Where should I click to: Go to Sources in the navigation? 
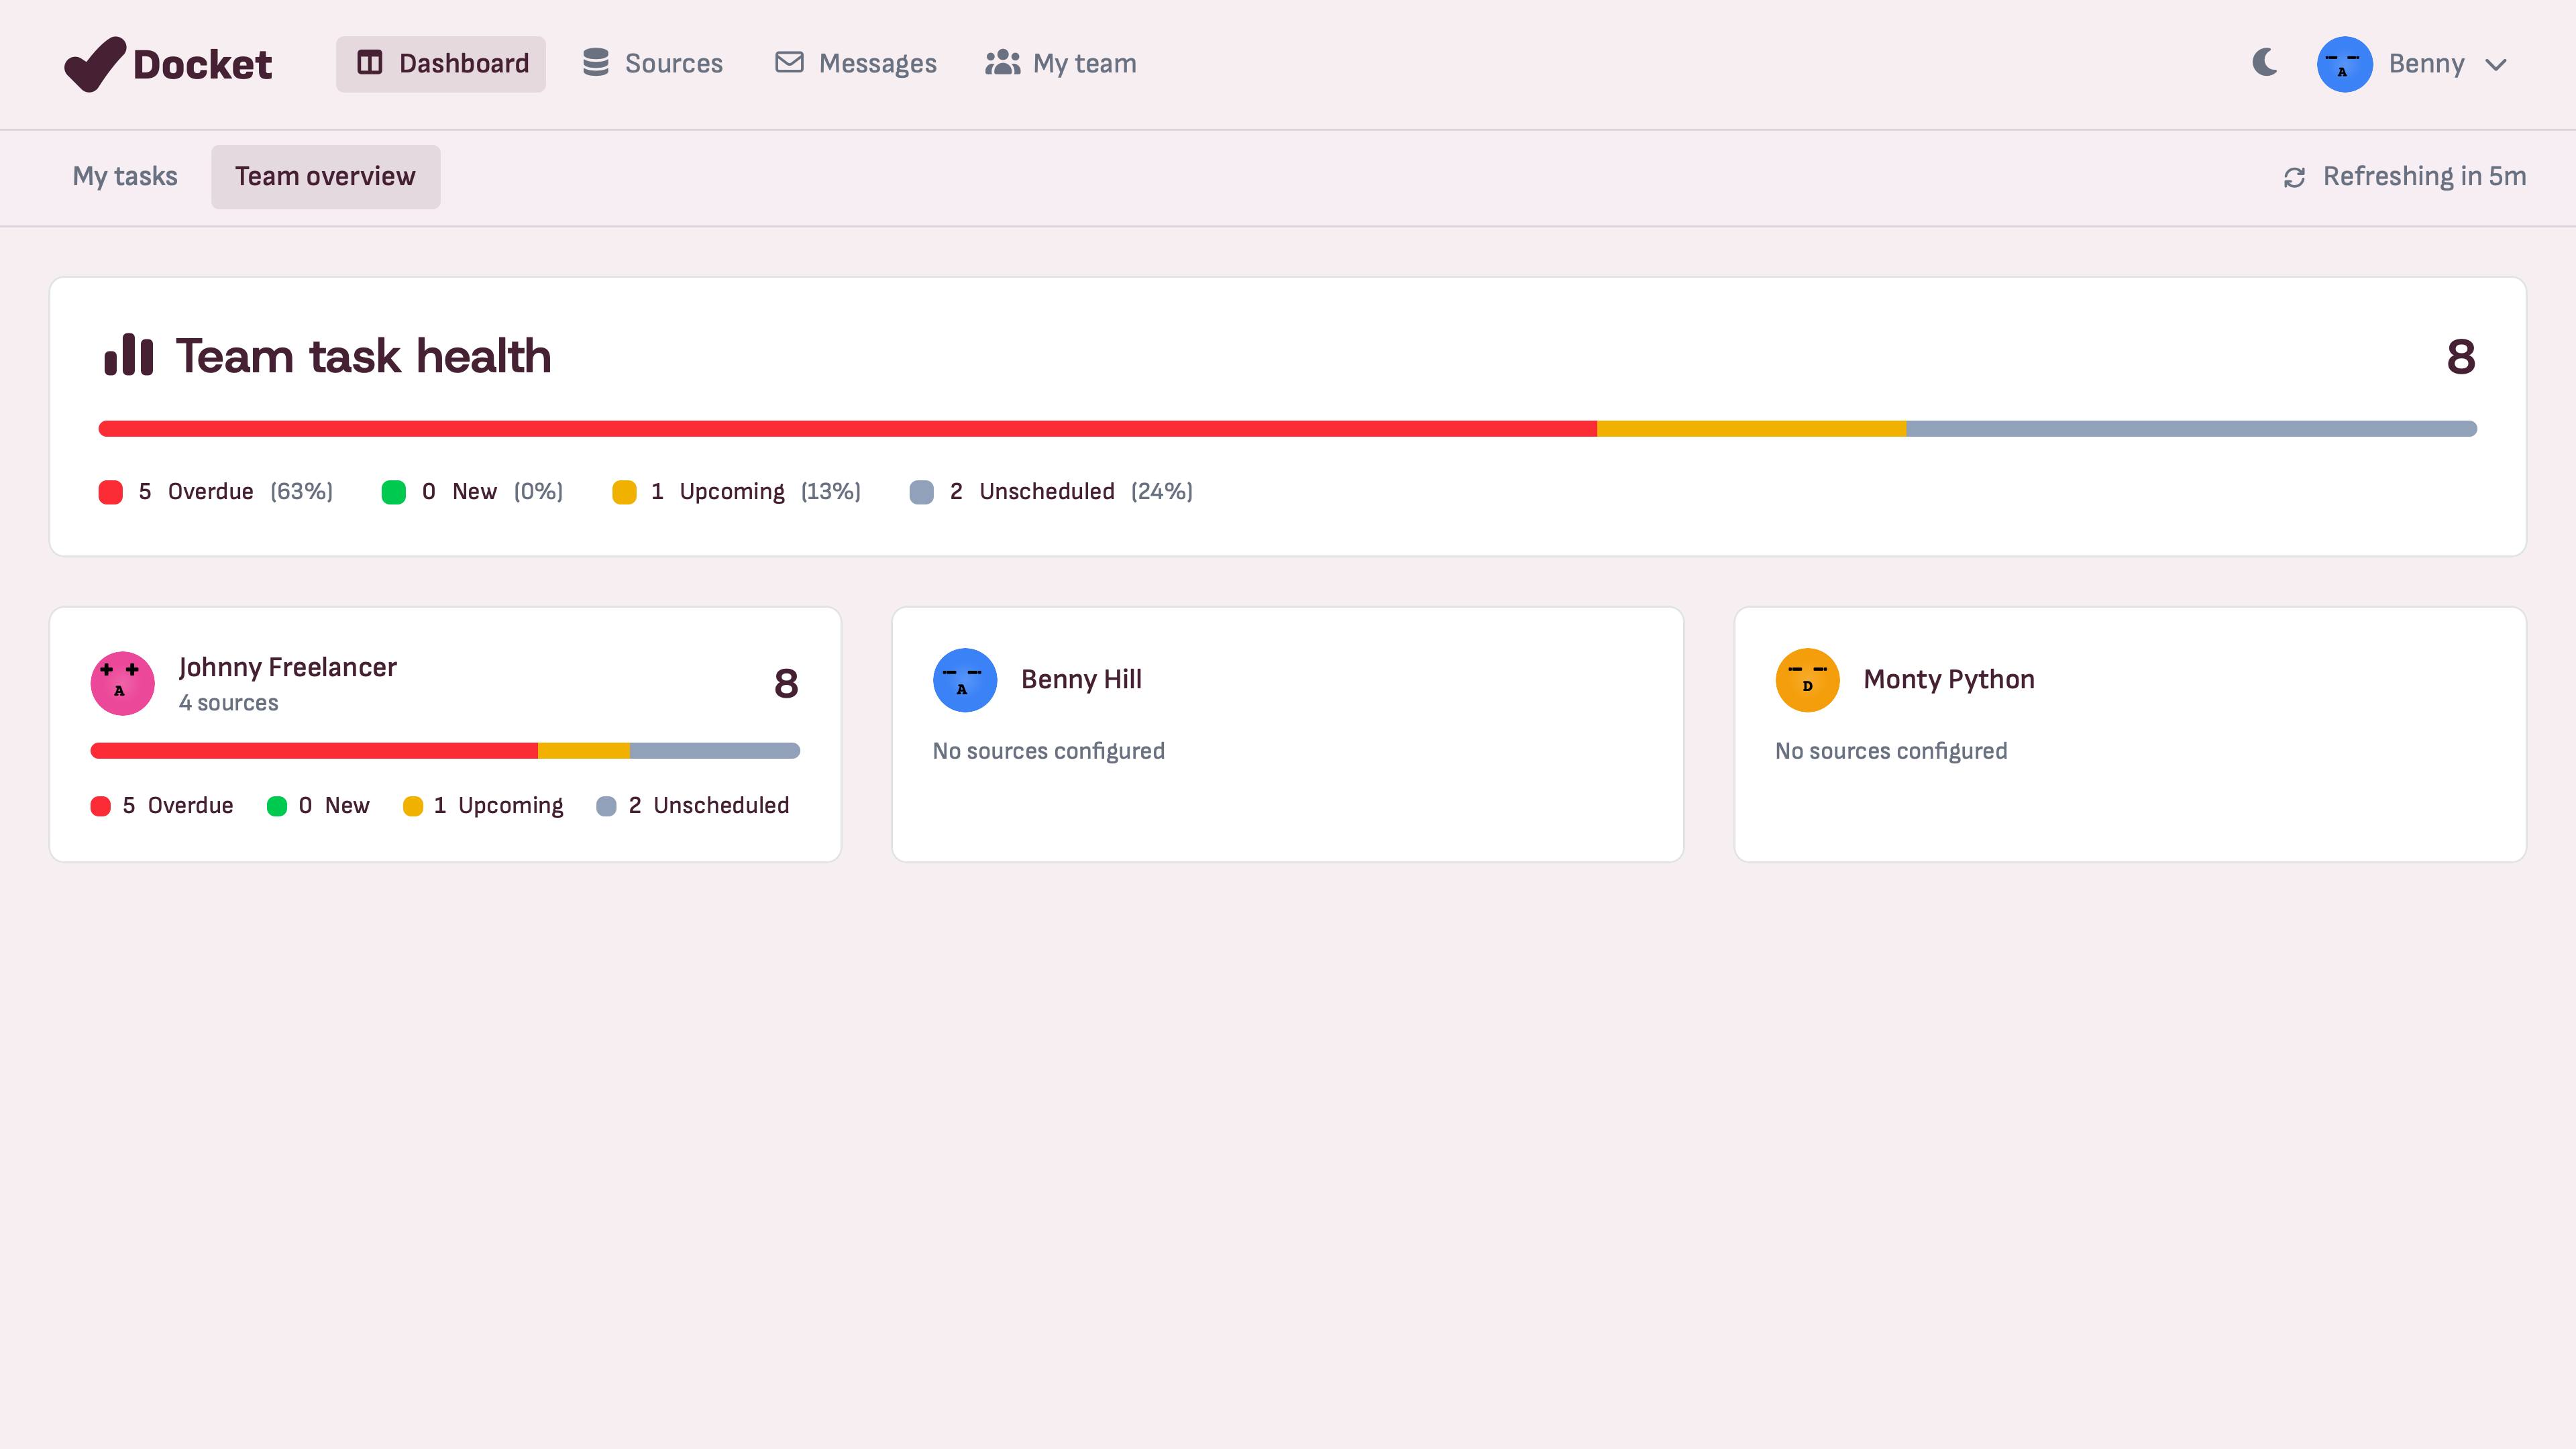[653, 64]
